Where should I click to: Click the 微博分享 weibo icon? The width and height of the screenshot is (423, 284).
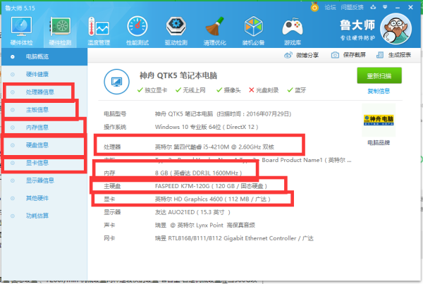click(x=288, y=55)
